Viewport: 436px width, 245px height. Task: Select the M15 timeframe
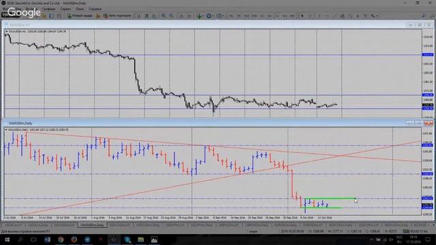(247, 16)
